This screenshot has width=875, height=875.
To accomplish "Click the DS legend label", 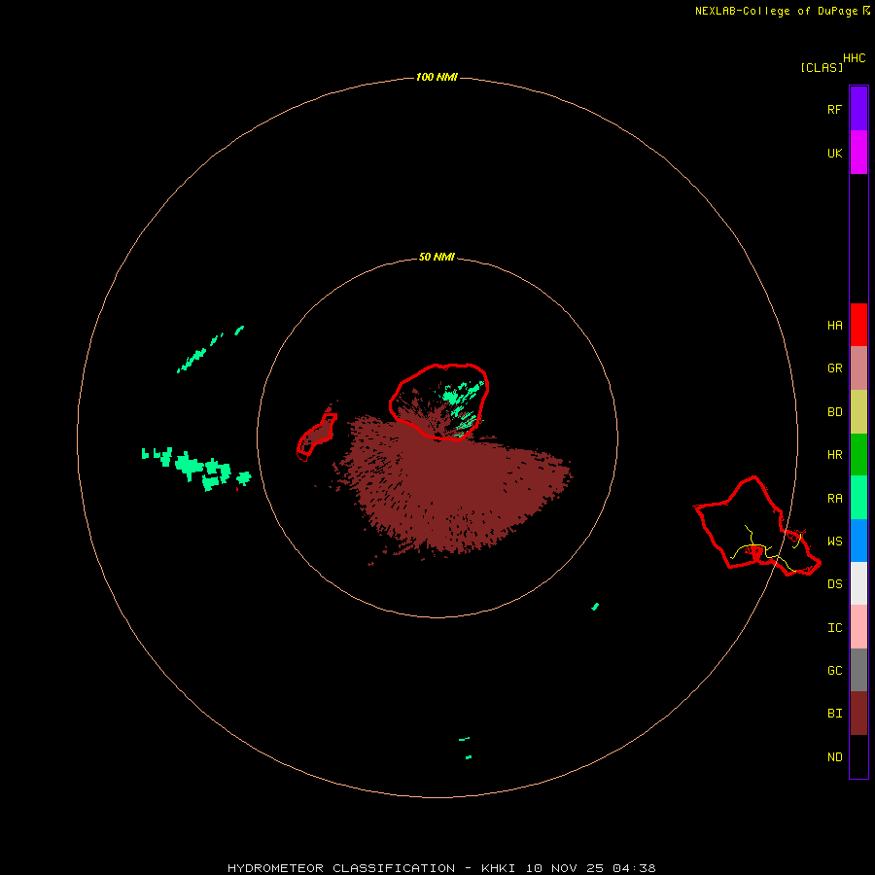I will (x=834, y=584).
